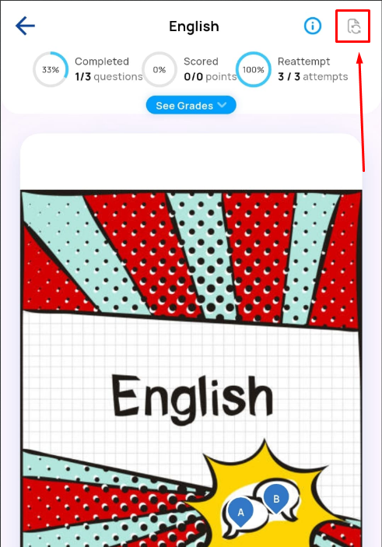The image size is (382, 547).
Task: Click the 100% reattempt progress ring
Action: coord(254,69)
